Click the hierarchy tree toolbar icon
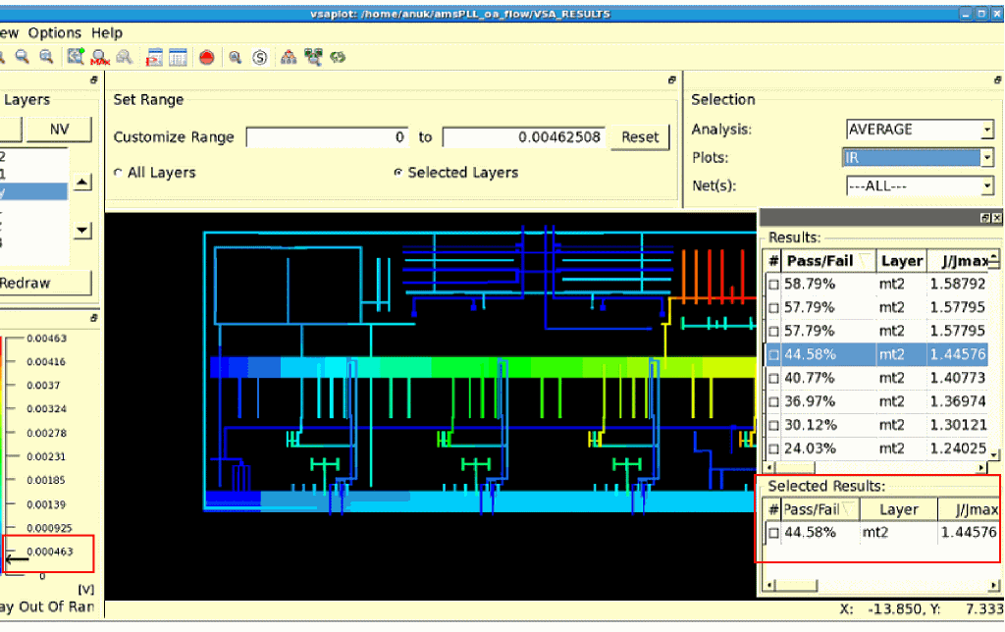Viewport: 1005px width, 632px height. 289,58
